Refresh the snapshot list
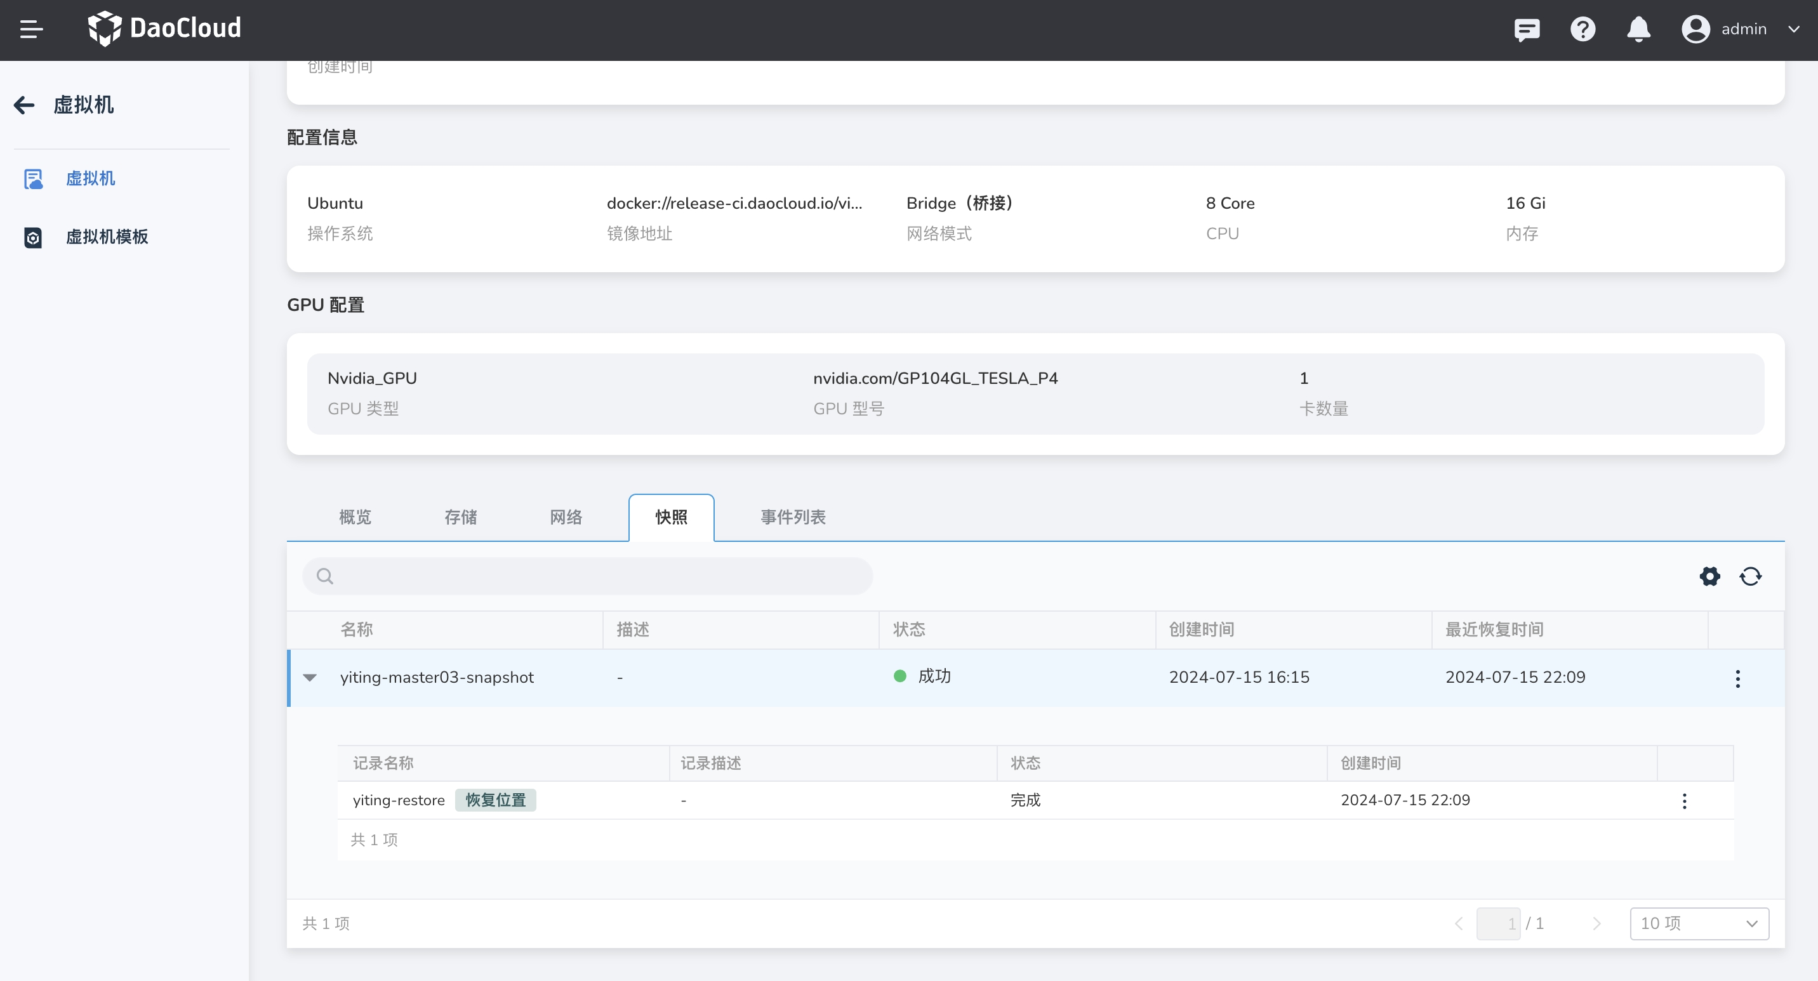1818x981 pixels. coord(1750,576)
